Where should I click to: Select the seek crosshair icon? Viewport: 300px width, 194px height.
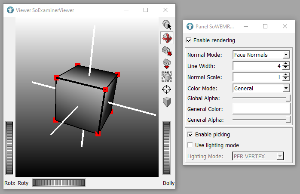167,89
